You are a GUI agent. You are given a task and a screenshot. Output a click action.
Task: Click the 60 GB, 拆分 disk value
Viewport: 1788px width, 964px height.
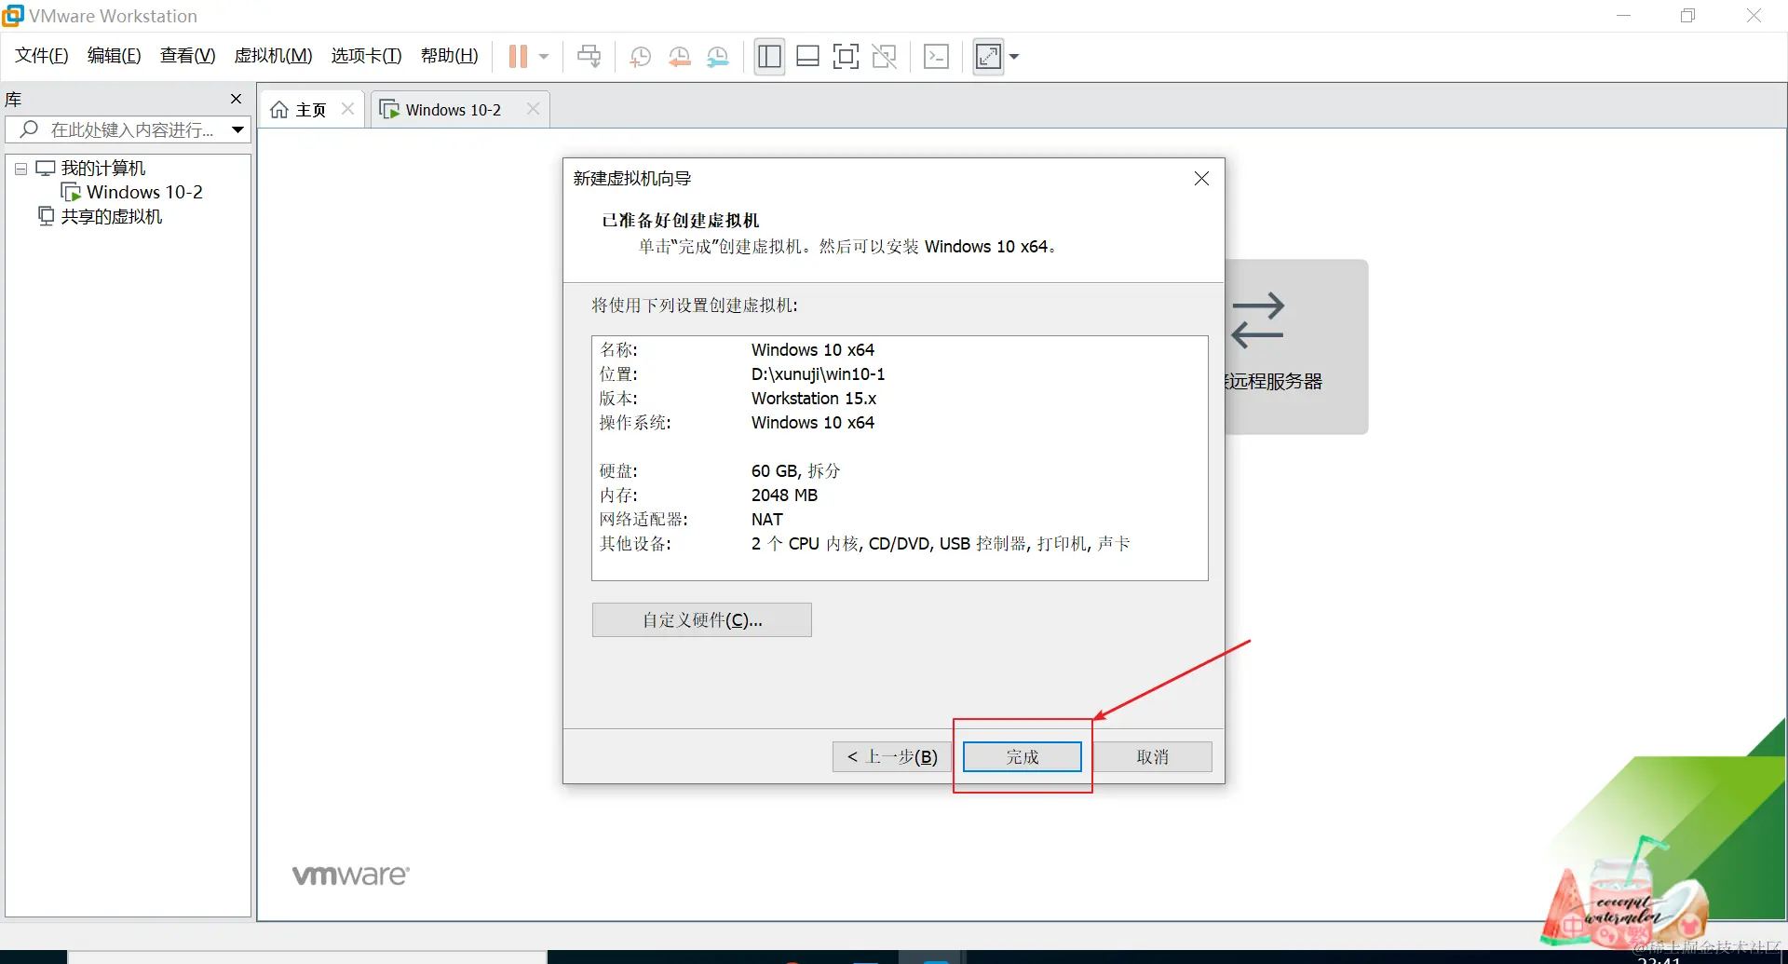pos(795,471)
